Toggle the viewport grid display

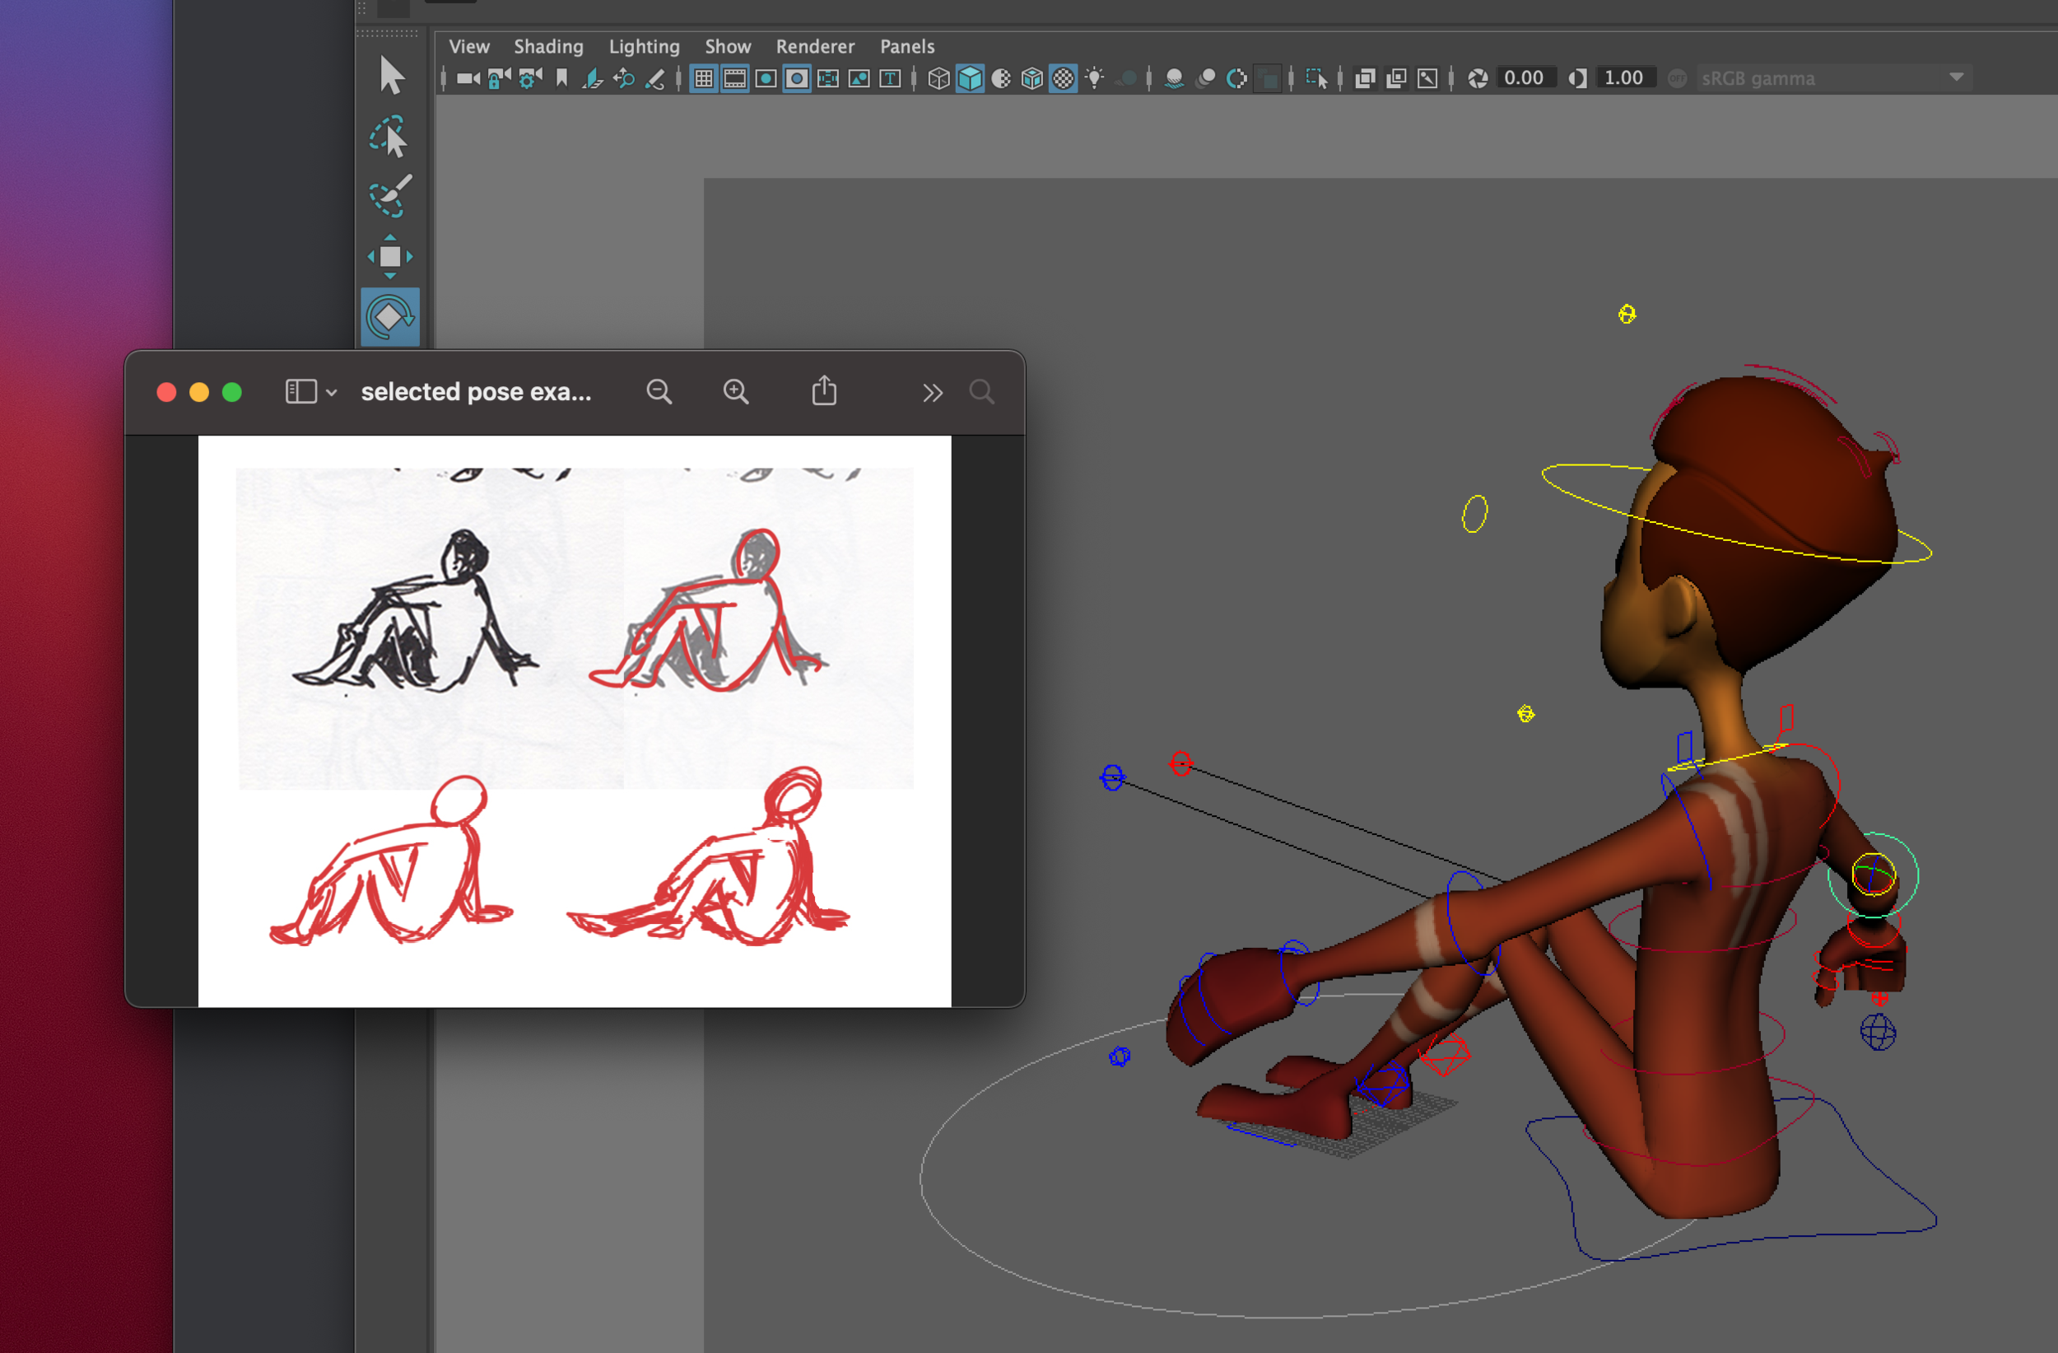(704, 79)
